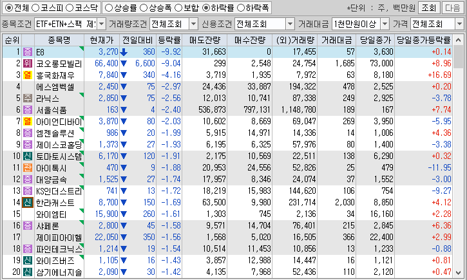Click the 신 badge next to 한라캐스트

(28, 203)
